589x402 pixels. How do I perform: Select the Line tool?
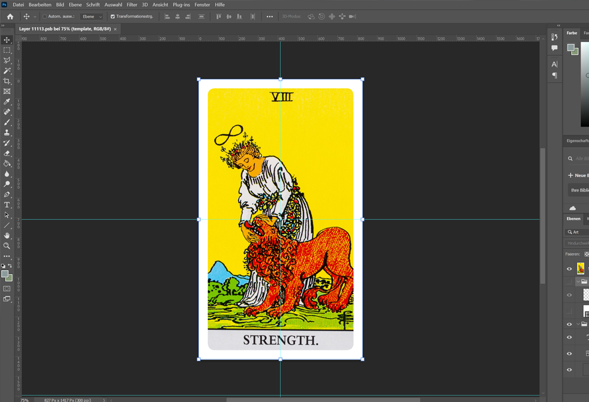point(7,226)
